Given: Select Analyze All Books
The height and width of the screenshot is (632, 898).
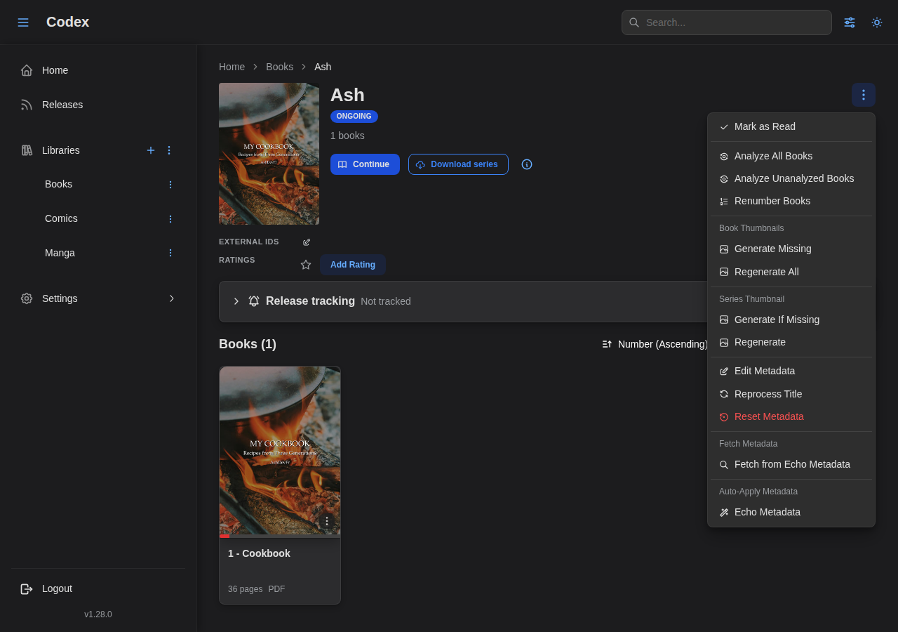Looking at the screenshot, I should click(791, 156).
